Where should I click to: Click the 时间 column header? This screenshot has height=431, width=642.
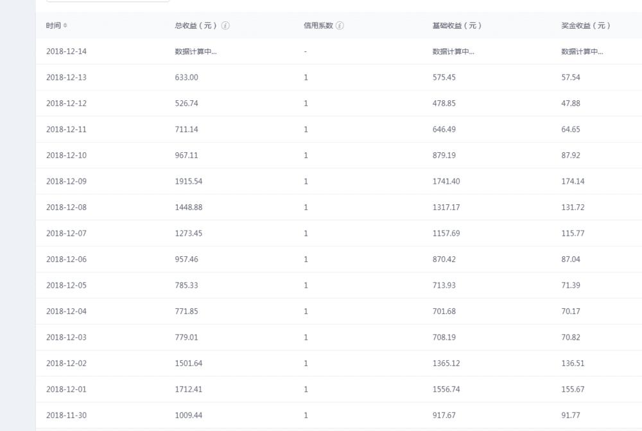click(x=53, y=26)
